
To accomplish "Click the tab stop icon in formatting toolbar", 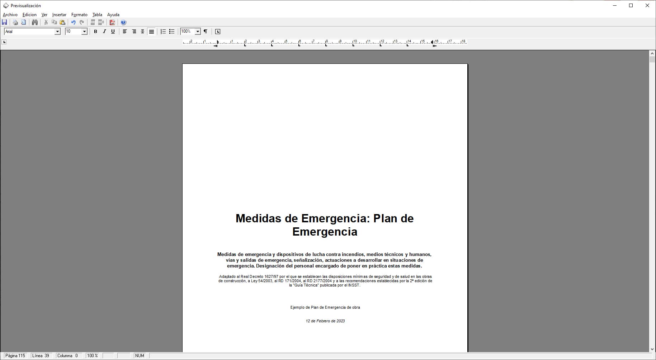I will tap(218, 32).
